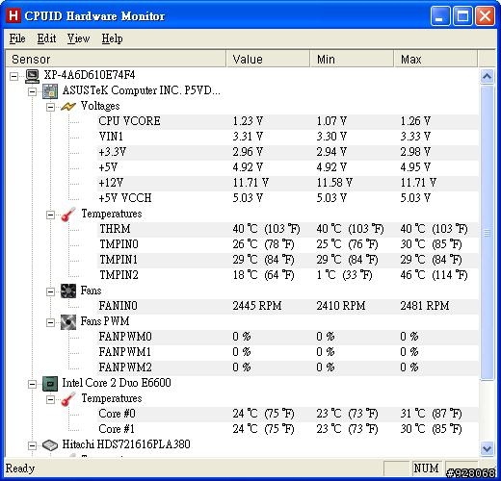Screen dimensions: 501x481
Task: Click the Max column header
Action: coord(435,59)
